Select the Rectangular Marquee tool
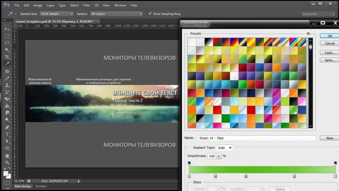Image resolution: width=339 pixels, height=191 pixels. click(x=7, y=36)
